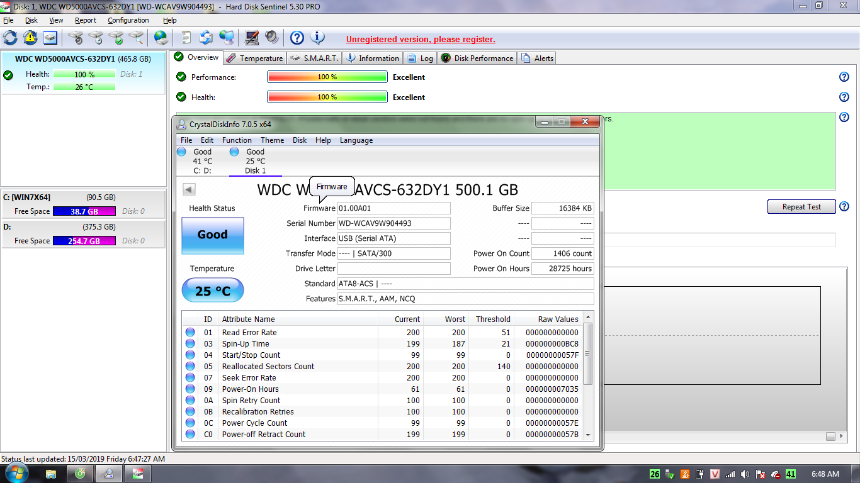860x483 pixels.
Task: Click the empty Drive Letter field
Action: [x=393, y=269]
